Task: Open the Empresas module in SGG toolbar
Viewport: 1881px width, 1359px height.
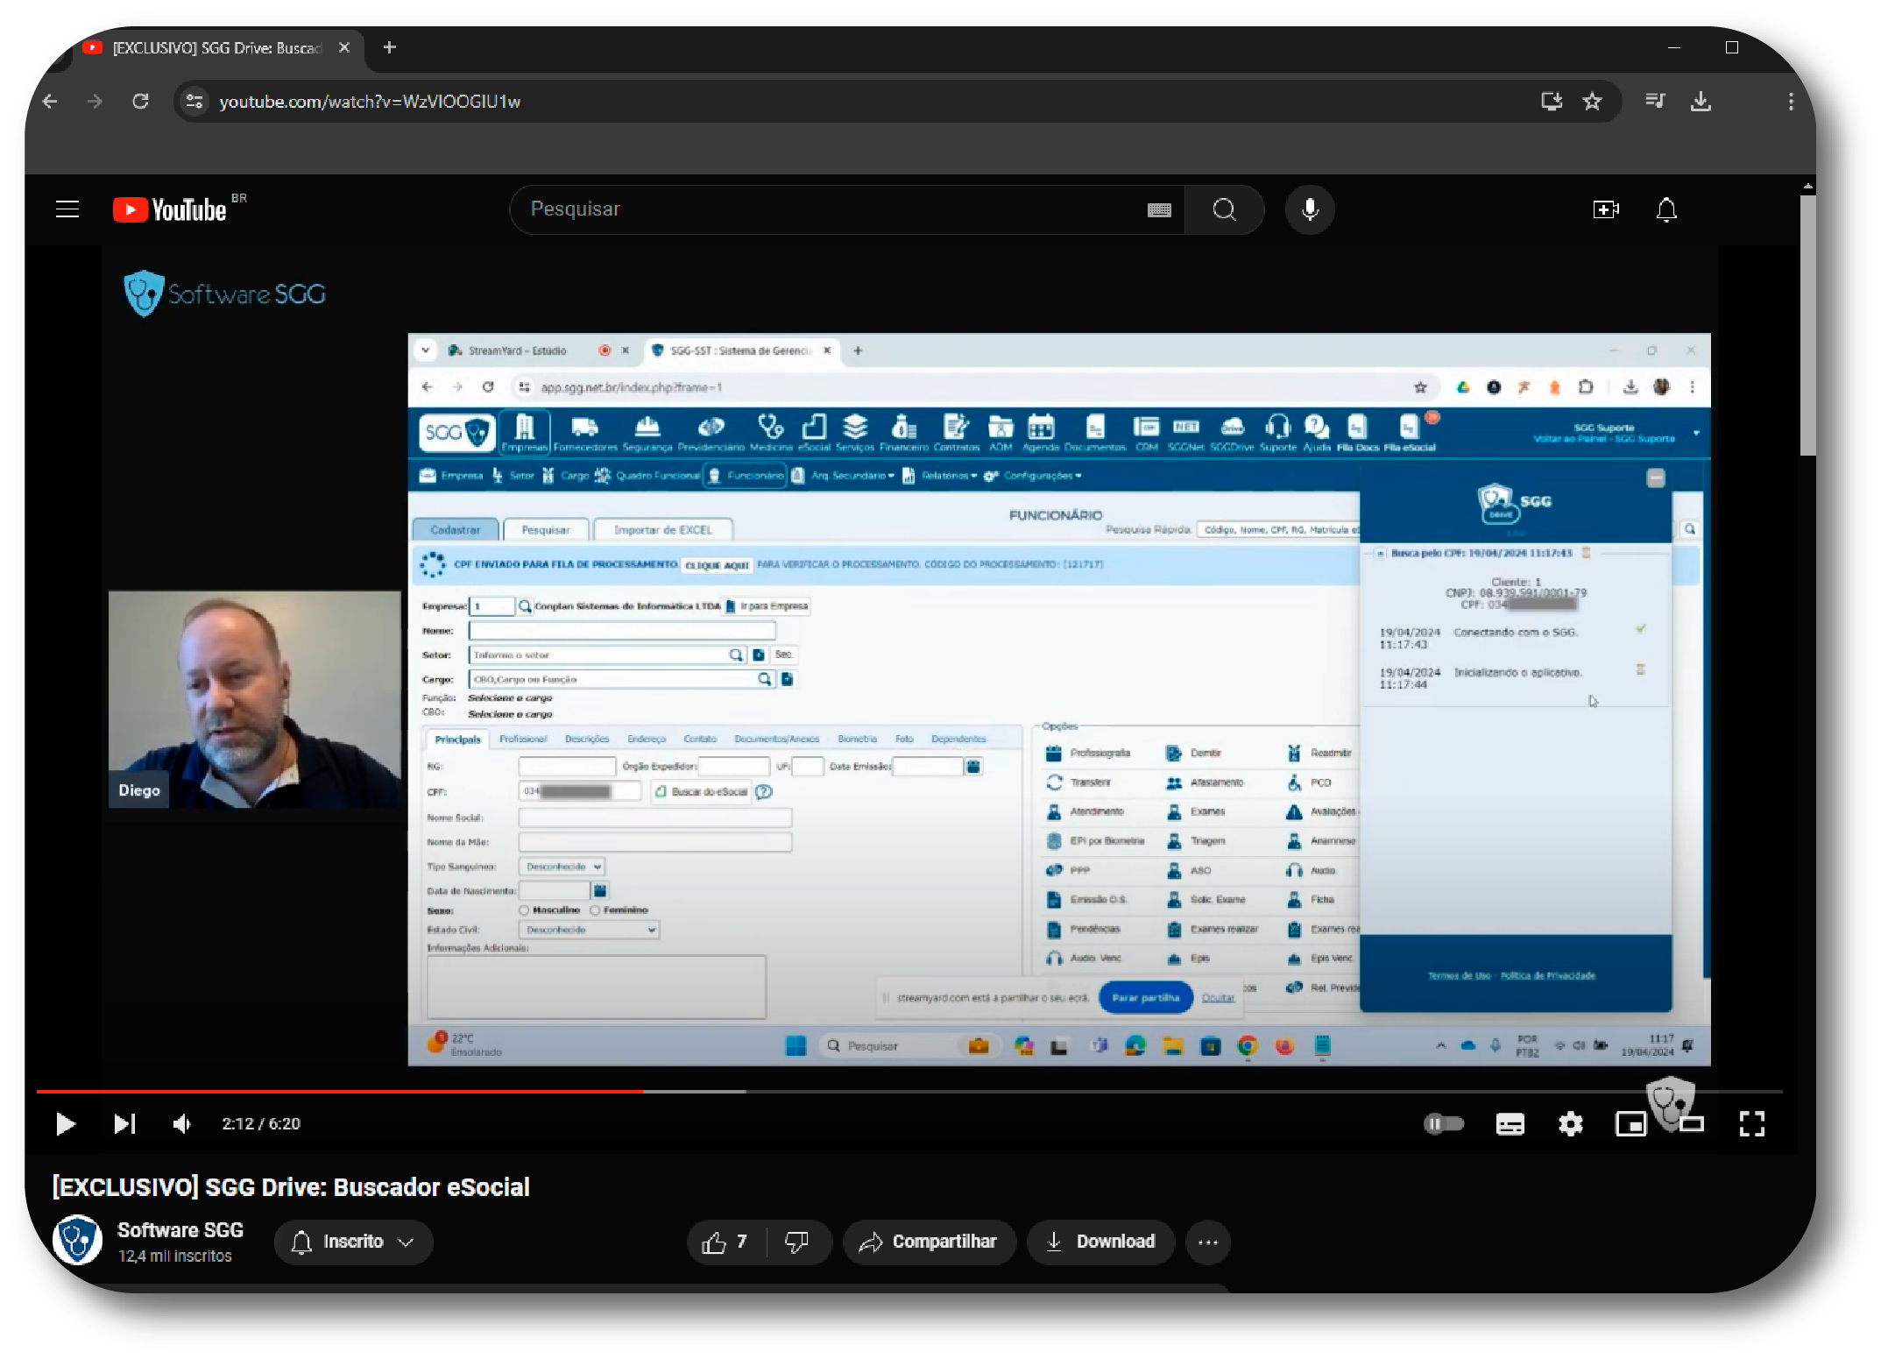Action: [525, 433]
